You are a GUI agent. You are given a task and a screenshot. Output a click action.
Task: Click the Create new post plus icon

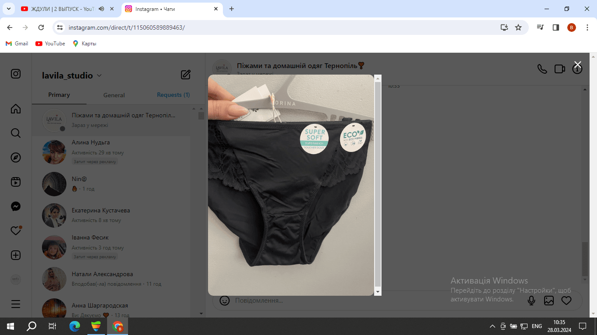(x=16, y=255)
